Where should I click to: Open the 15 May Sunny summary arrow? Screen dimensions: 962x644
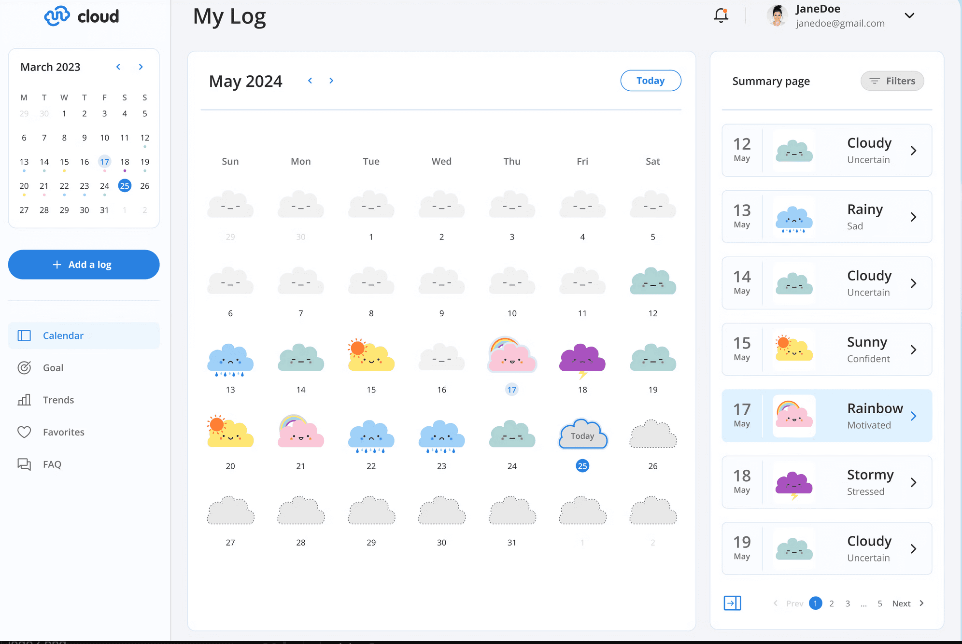(x=913, y=350)
